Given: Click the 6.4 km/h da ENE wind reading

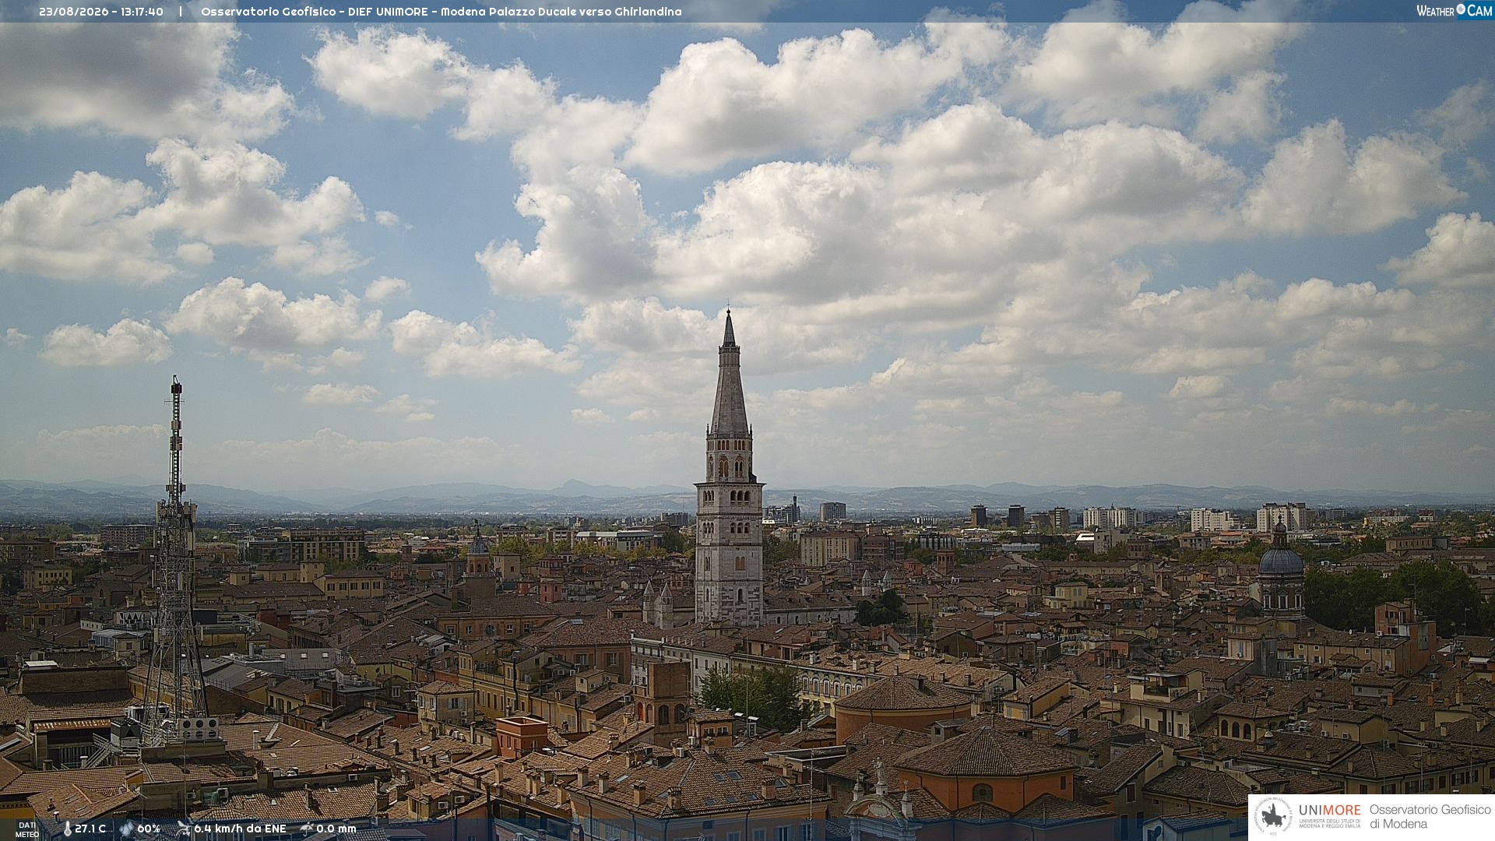Looking at the screenshot, I should (240, 829).
